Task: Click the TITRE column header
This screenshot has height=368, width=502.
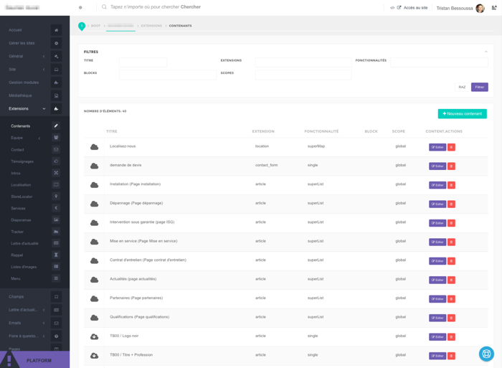Action: (x=112, y=132)
